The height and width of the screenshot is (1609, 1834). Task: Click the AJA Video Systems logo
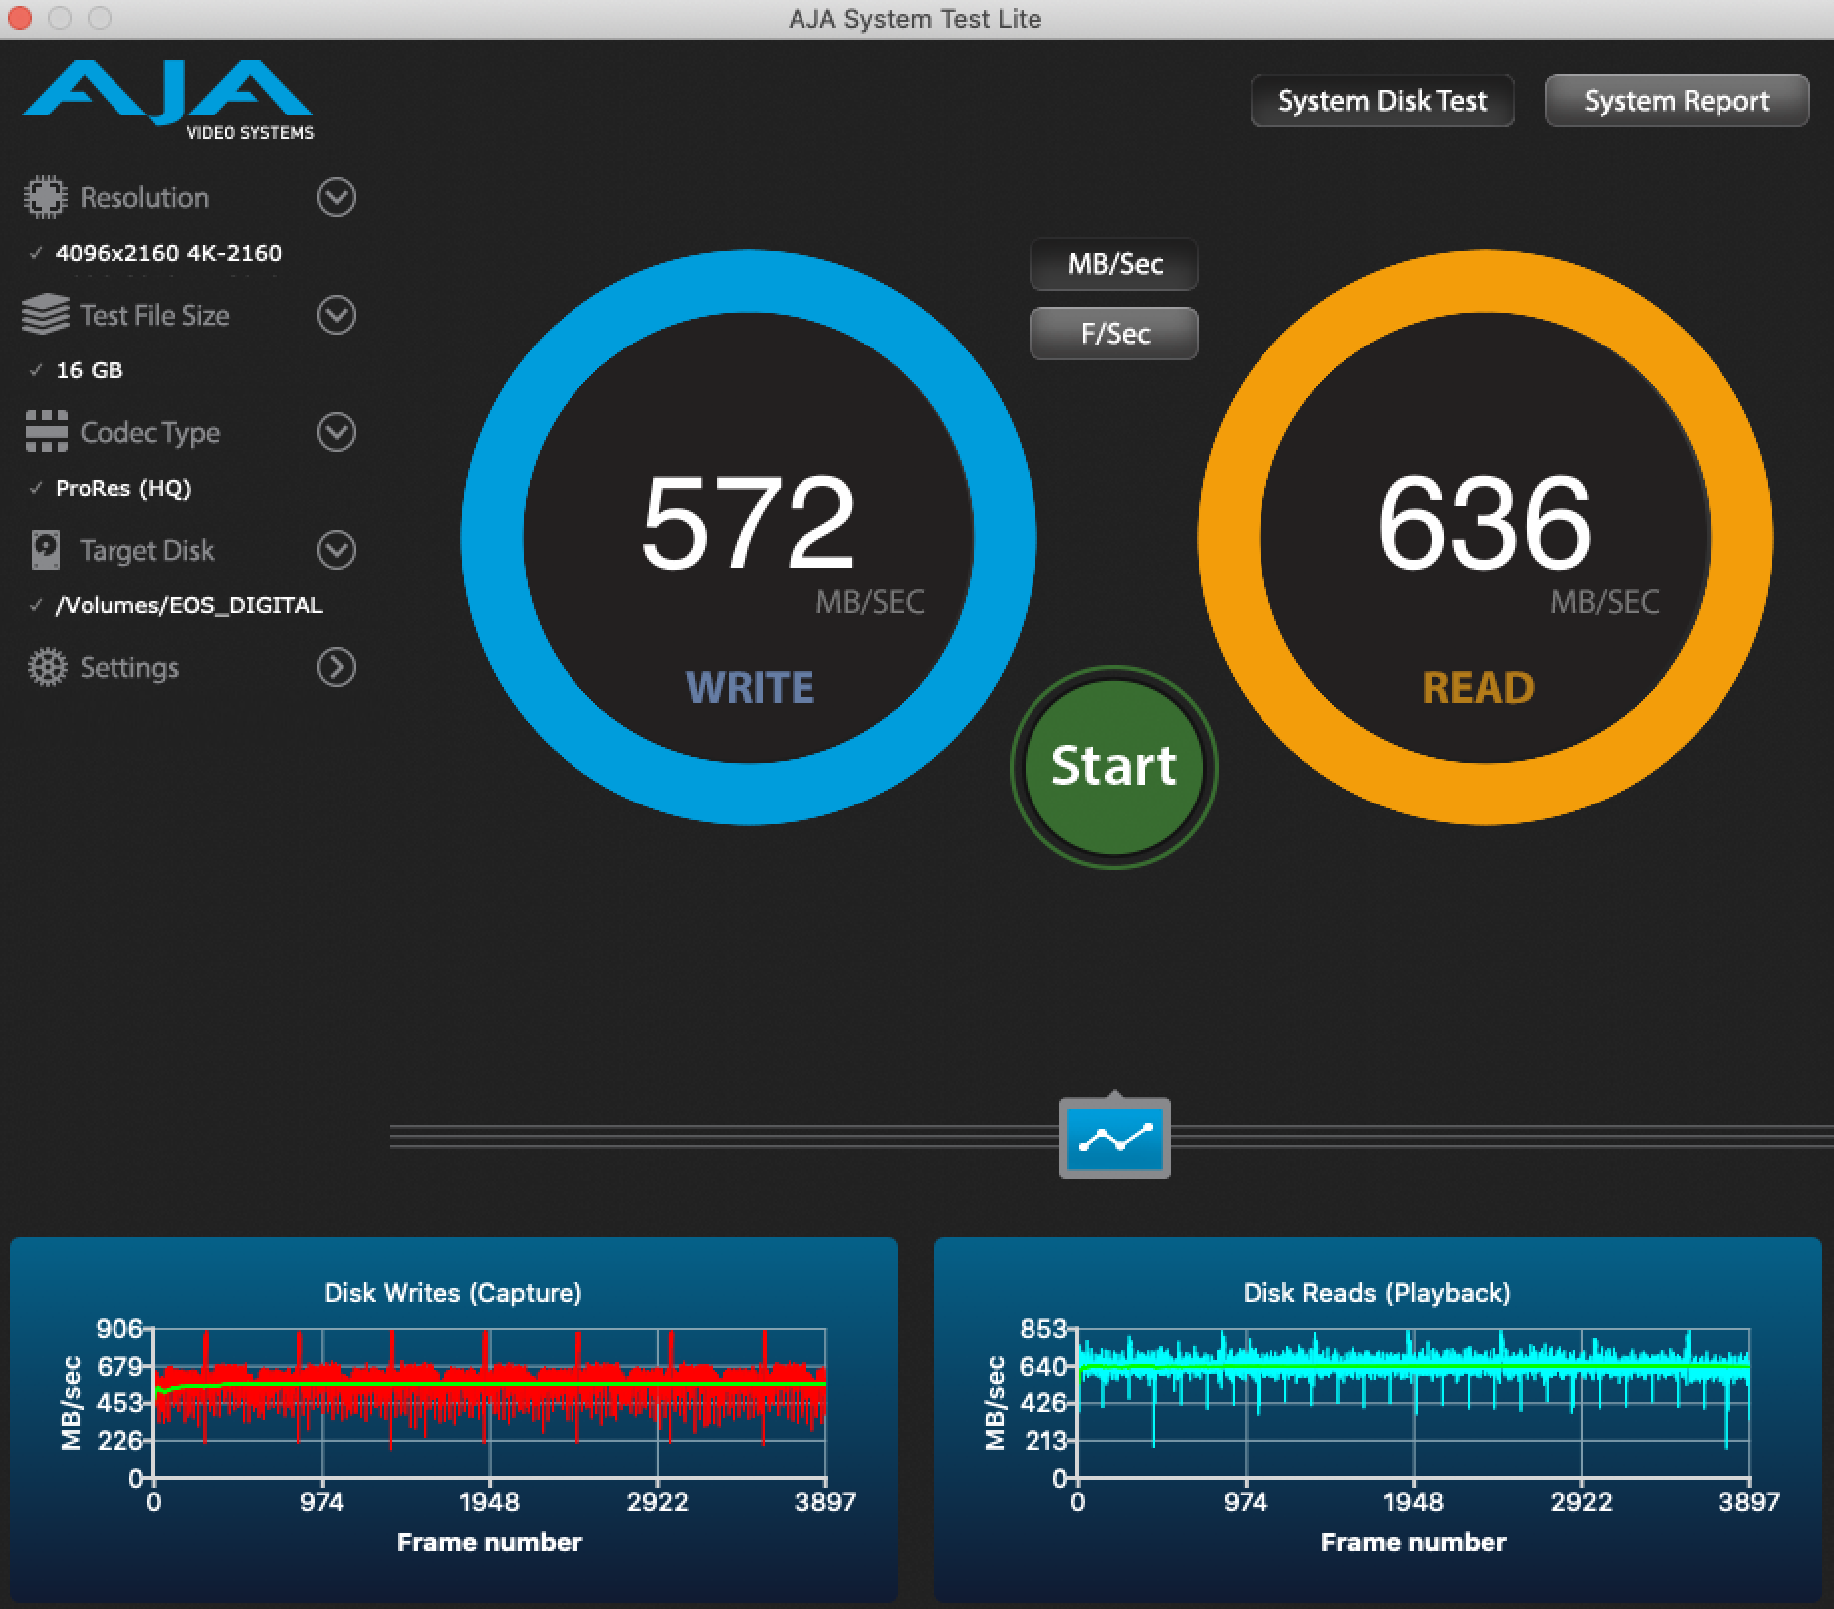click(x=167, y=100)
